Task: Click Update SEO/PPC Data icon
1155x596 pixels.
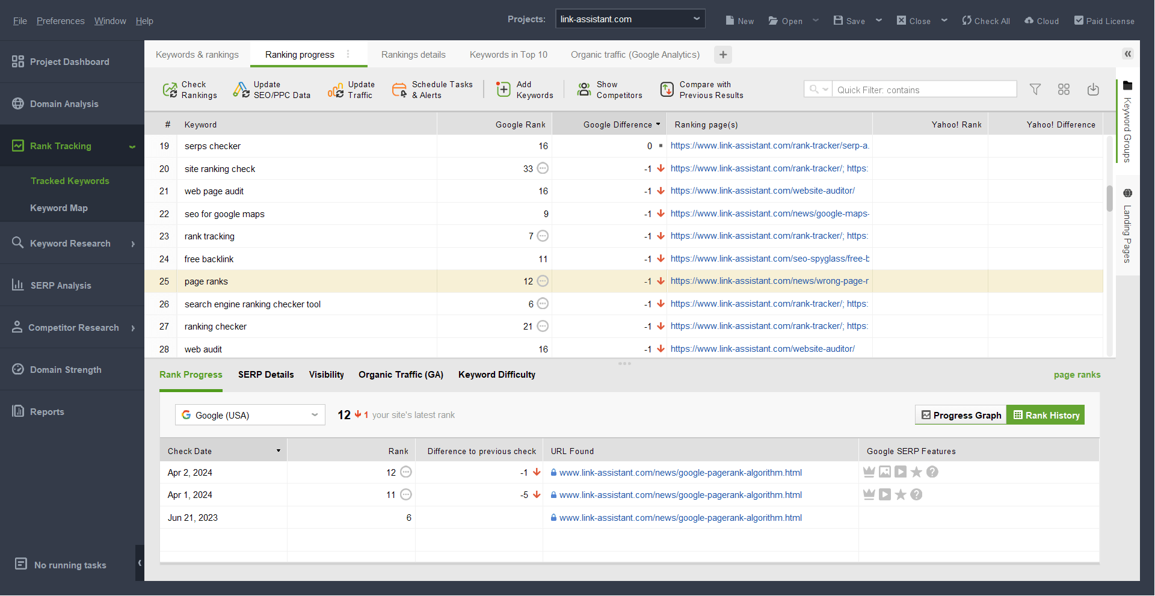Action: (x=241, y=90)
